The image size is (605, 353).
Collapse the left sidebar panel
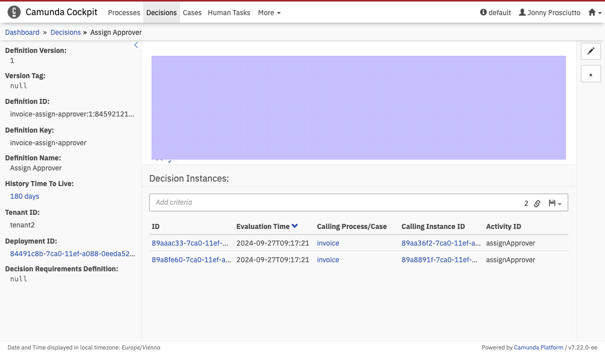point(136,45)
